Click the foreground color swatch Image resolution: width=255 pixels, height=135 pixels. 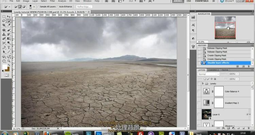[x=4, y=67]
